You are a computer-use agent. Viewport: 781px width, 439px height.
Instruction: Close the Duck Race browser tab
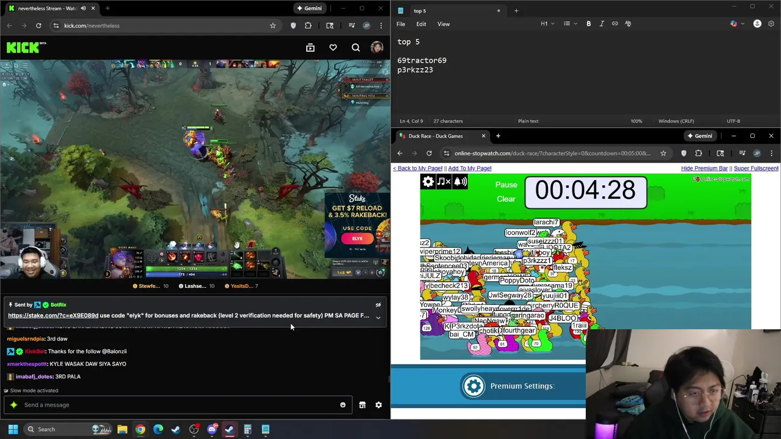pos(483,136)
